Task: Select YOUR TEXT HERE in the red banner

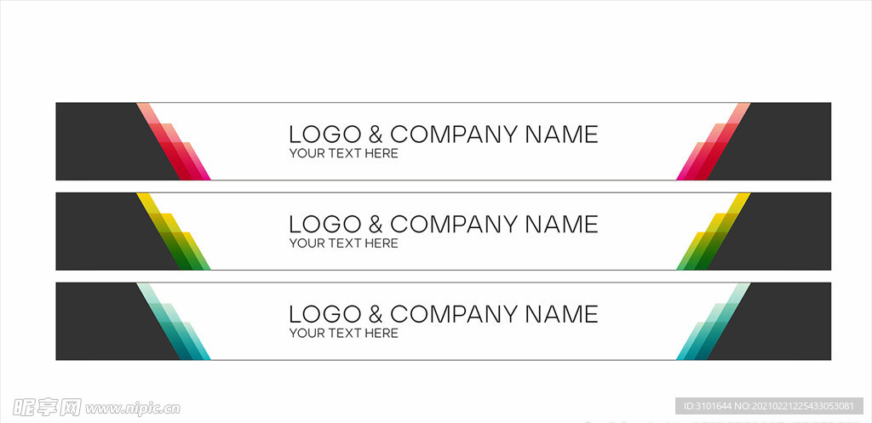Action: pos(344,153)
